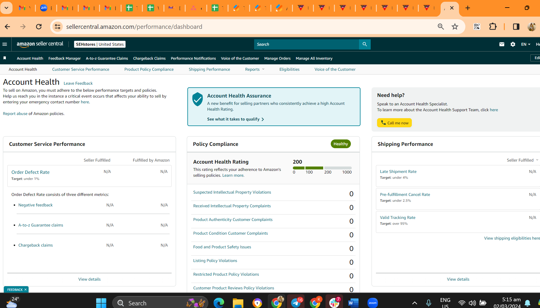Open Seller Central settings gear
Image resolution: width=540 pixels, height=308 pixels.
pyautogui.click(x=513, y=44)
